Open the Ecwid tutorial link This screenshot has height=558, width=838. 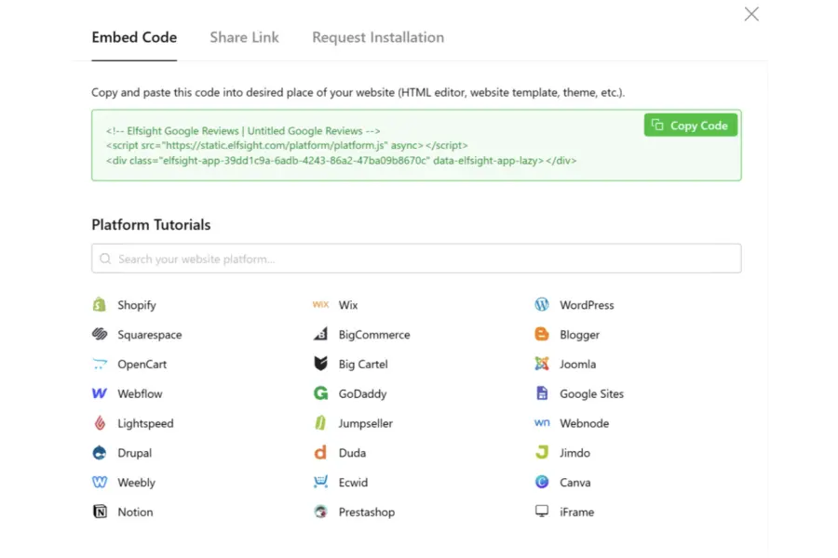(353, 482)
